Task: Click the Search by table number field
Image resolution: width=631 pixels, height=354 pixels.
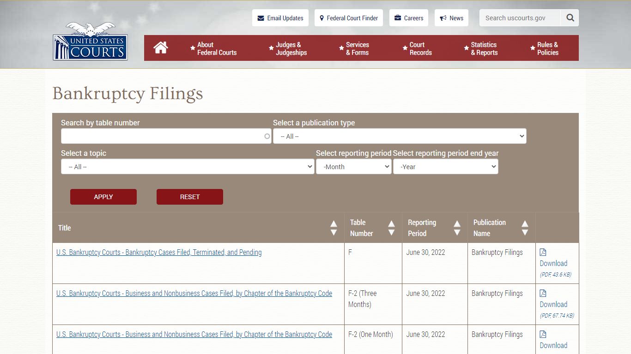Action: tap(166, 136)
